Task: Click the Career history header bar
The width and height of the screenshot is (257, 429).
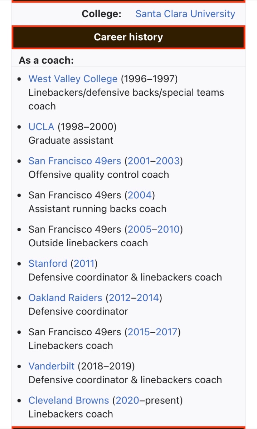Action: (x=128, y=37)
